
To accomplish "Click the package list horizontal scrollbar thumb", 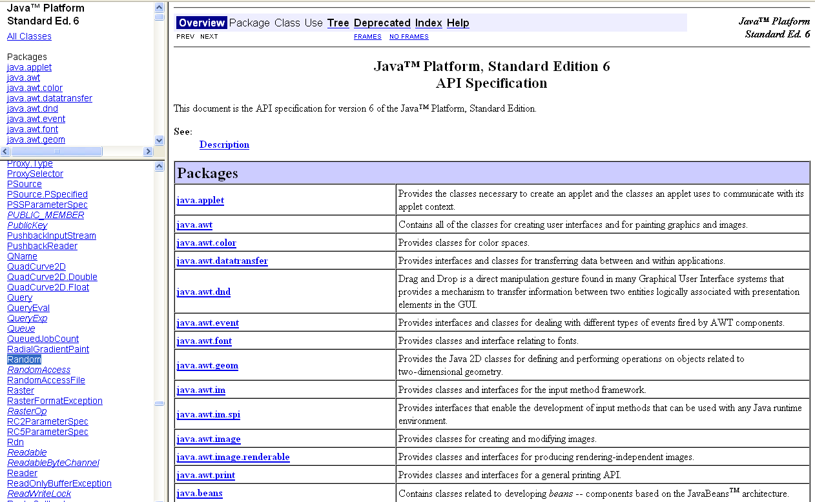I will pyautogui.click(x=56, y=151).
